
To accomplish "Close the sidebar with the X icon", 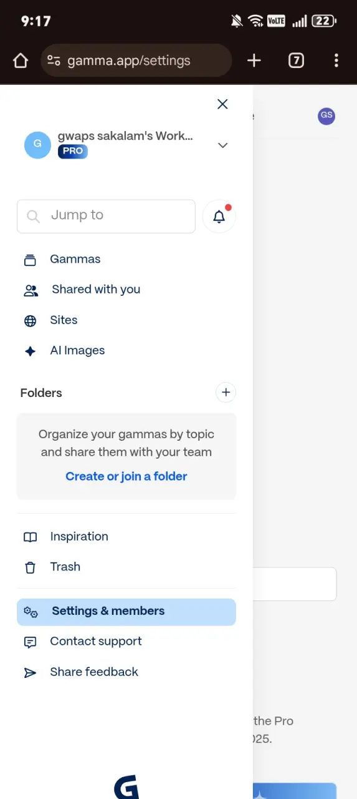I will tap(222, 104).
